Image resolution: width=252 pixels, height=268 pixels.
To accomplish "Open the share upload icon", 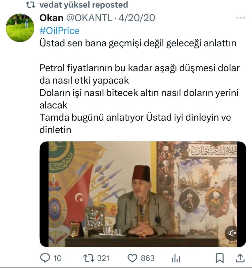I will [x=240, y=258].
